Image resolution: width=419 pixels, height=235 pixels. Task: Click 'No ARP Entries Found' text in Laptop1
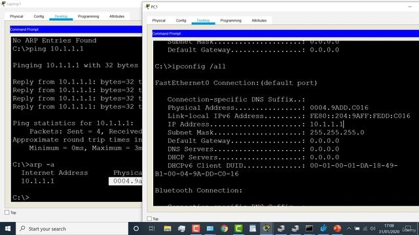[x=54, y=40]
